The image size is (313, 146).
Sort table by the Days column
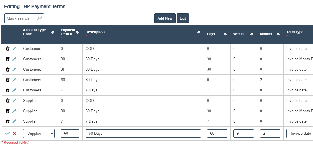pyautogui.click(x=225, y=34)
